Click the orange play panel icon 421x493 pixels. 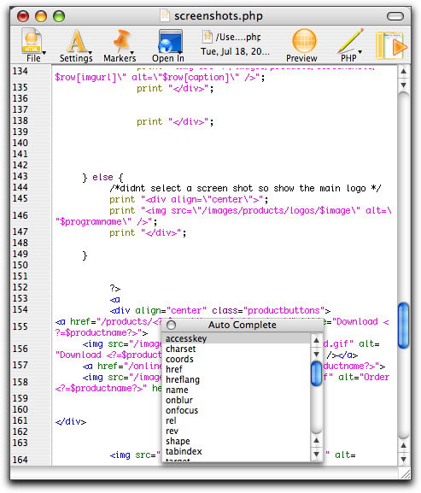(391, 45)
